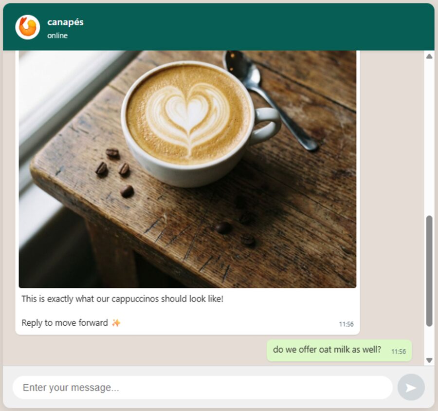Open the cappuccino photo attachment
The width and height of the screenshot is (438, 411).
click(x=187, y=169)
